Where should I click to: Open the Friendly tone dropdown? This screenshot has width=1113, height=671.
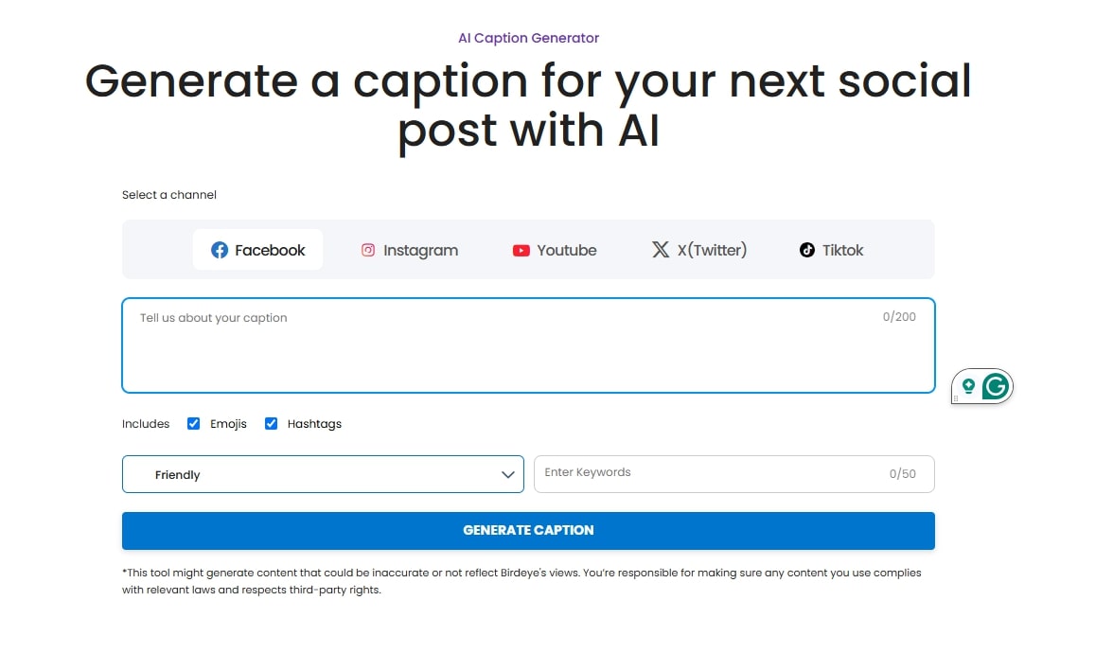323,474
